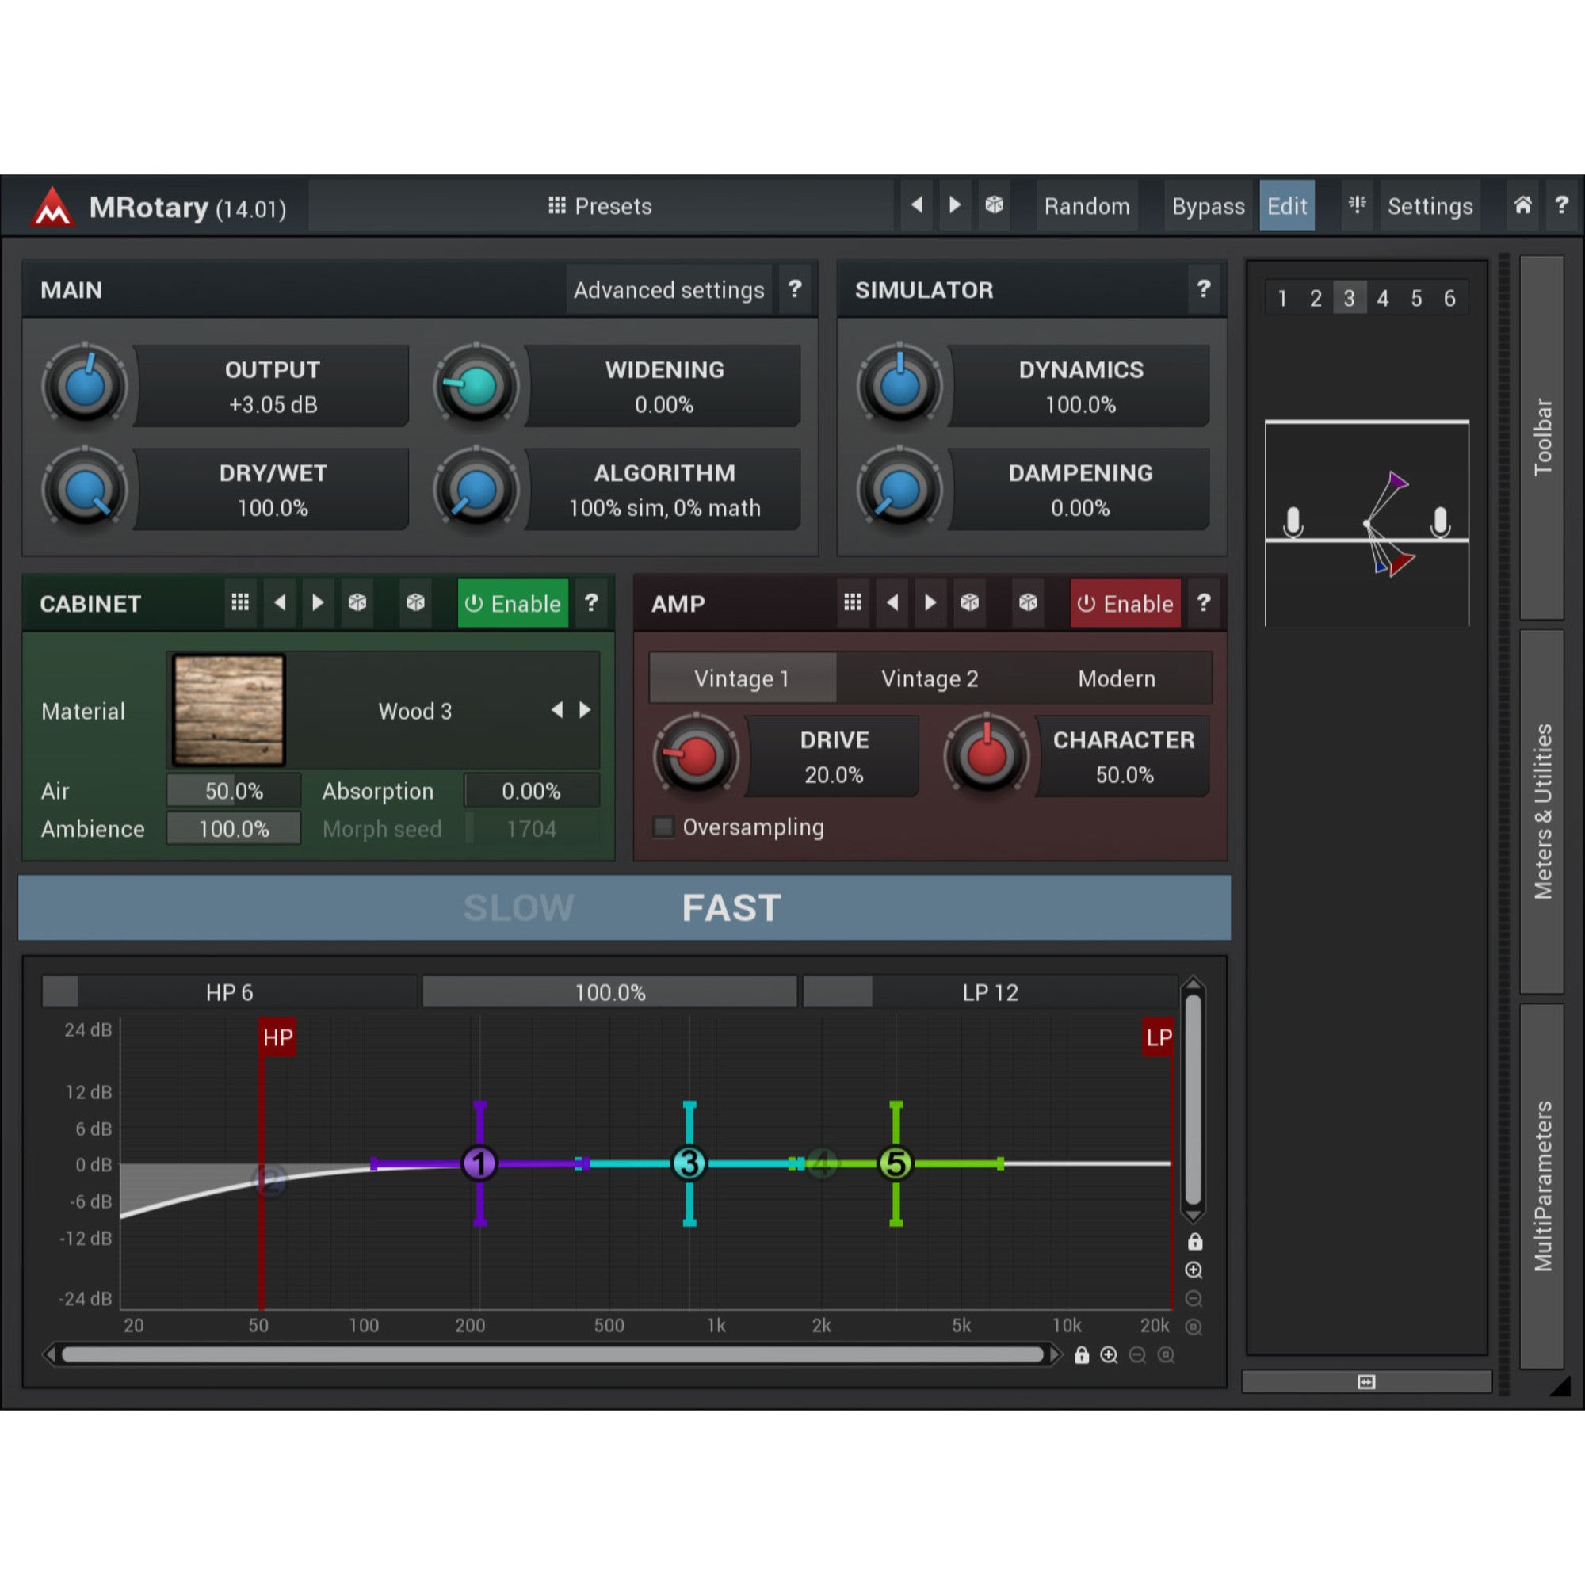
Task: Open the Cabinet presets grid icon
Action: coord(239,603)
